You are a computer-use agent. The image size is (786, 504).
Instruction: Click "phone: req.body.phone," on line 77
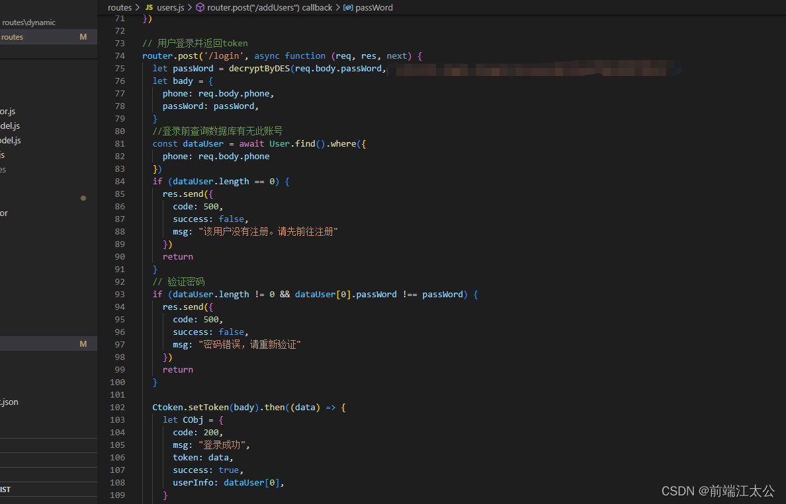point(218,94)
